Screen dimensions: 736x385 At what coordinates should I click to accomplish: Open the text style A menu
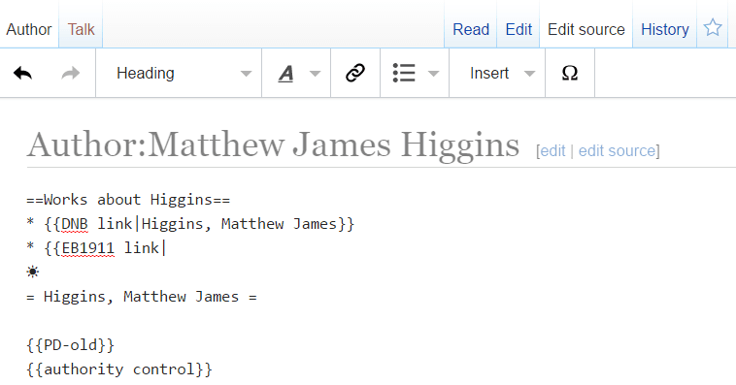(x=296, y=73)
